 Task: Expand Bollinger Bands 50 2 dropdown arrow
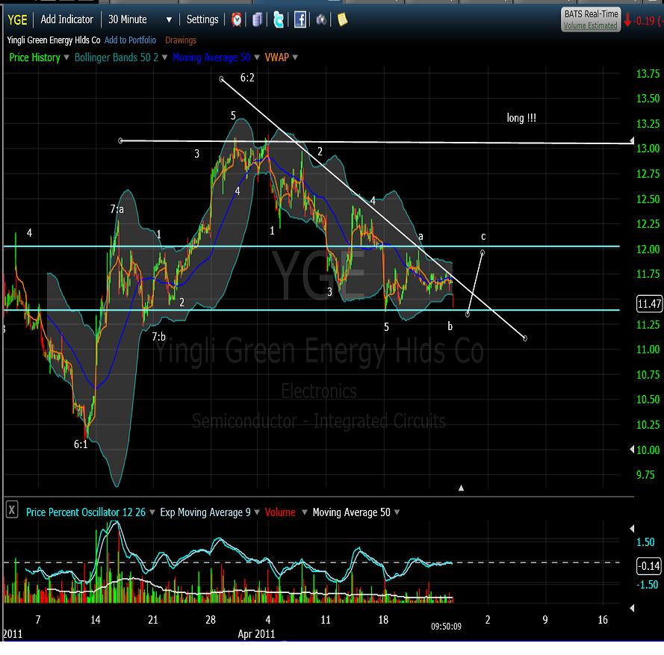(x=164, y=58)
